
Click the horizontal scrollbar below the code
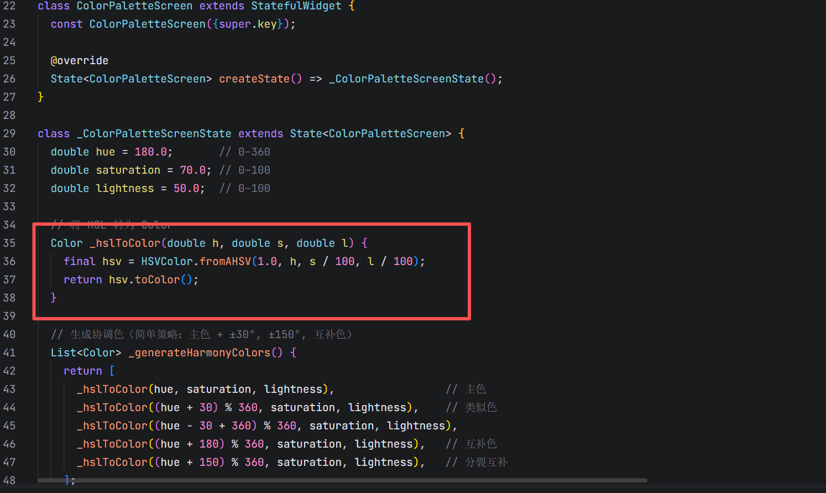342,480
